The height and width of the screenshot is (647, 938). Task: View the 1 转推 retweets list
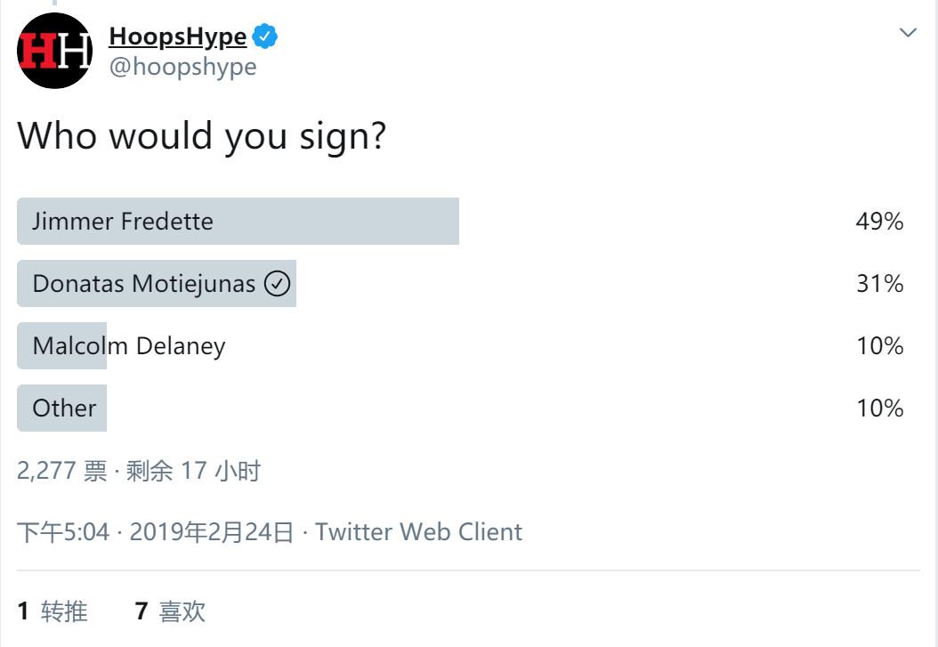(53, 611)
